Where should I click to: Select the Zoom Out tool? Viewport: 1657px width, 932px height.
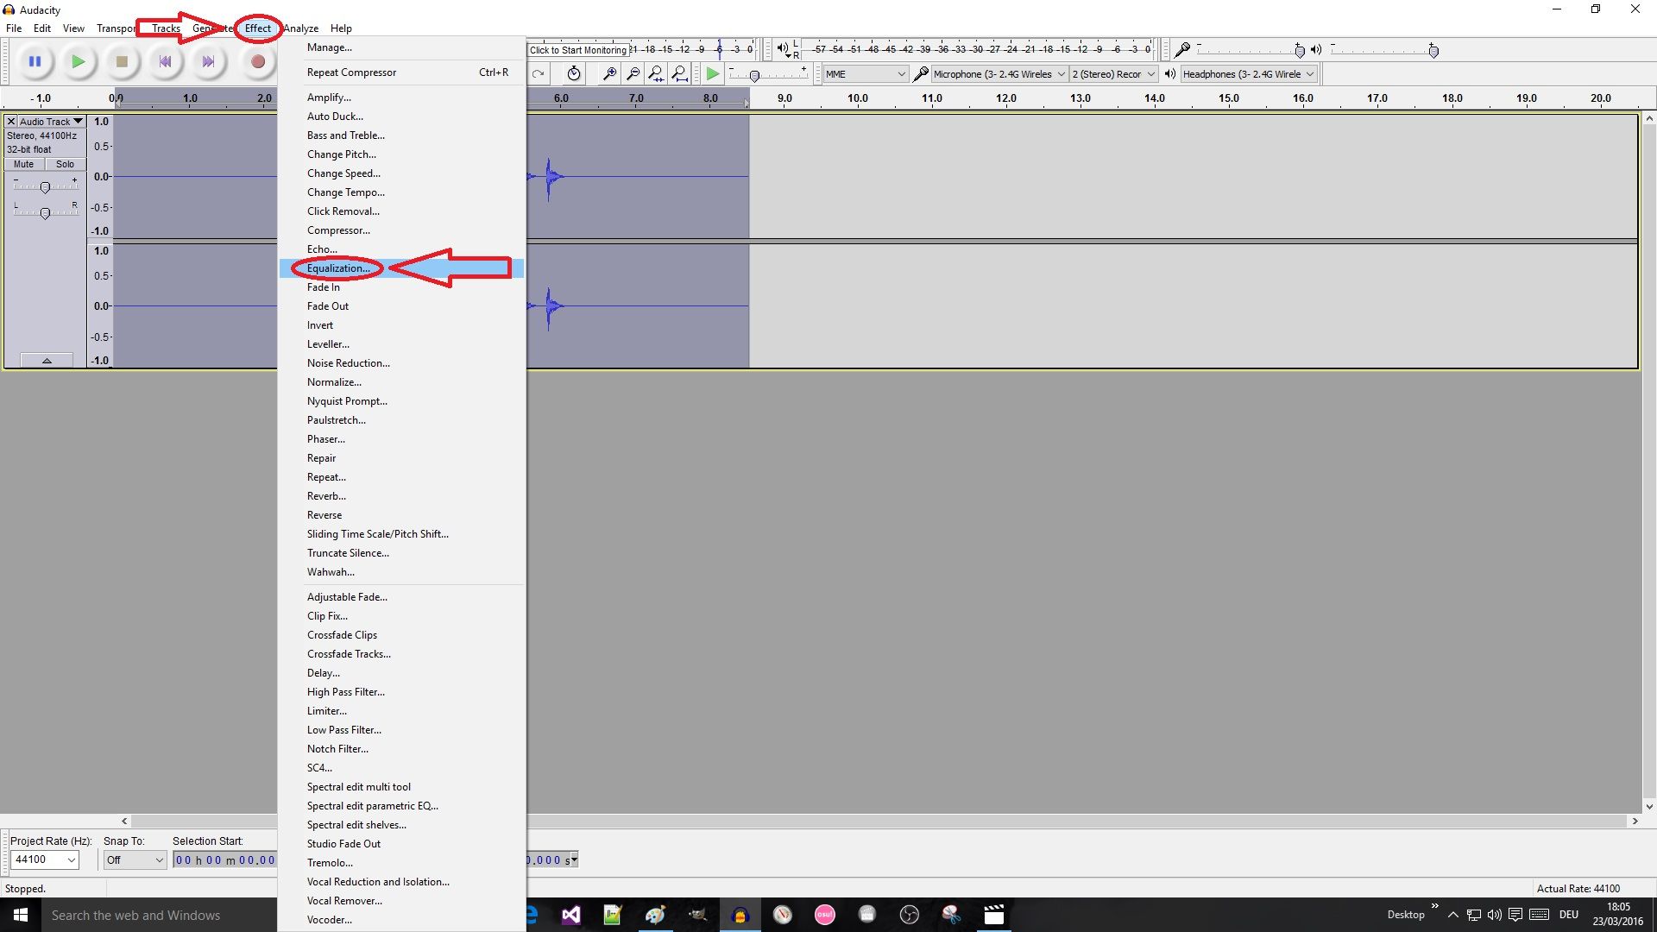pyautogui.click(x=633, y=73)
